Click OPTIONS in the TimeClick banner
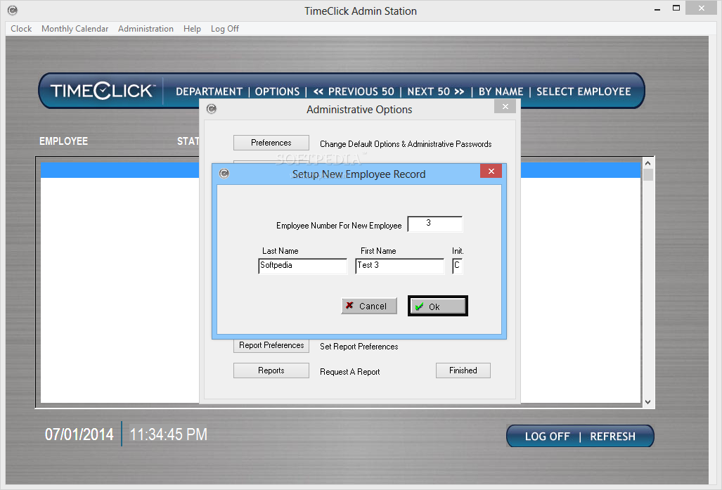Screen dimensions: 722x490 tap(277, 91)
